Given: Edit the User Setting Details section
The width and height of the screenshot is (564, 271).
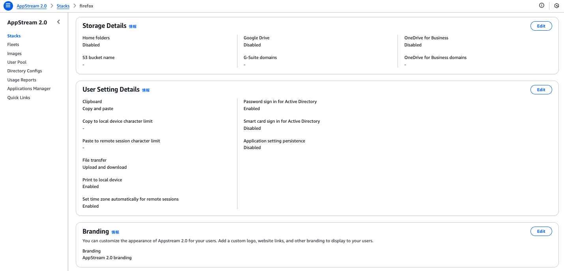Looking at the screenshot, I should click(541, 90).
